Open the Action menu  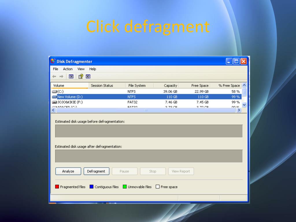click(68, 69)
